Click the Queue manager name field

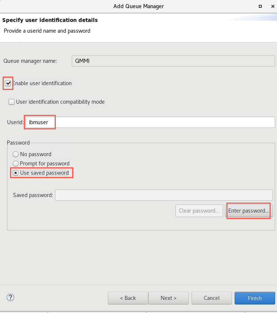(173, 61)
